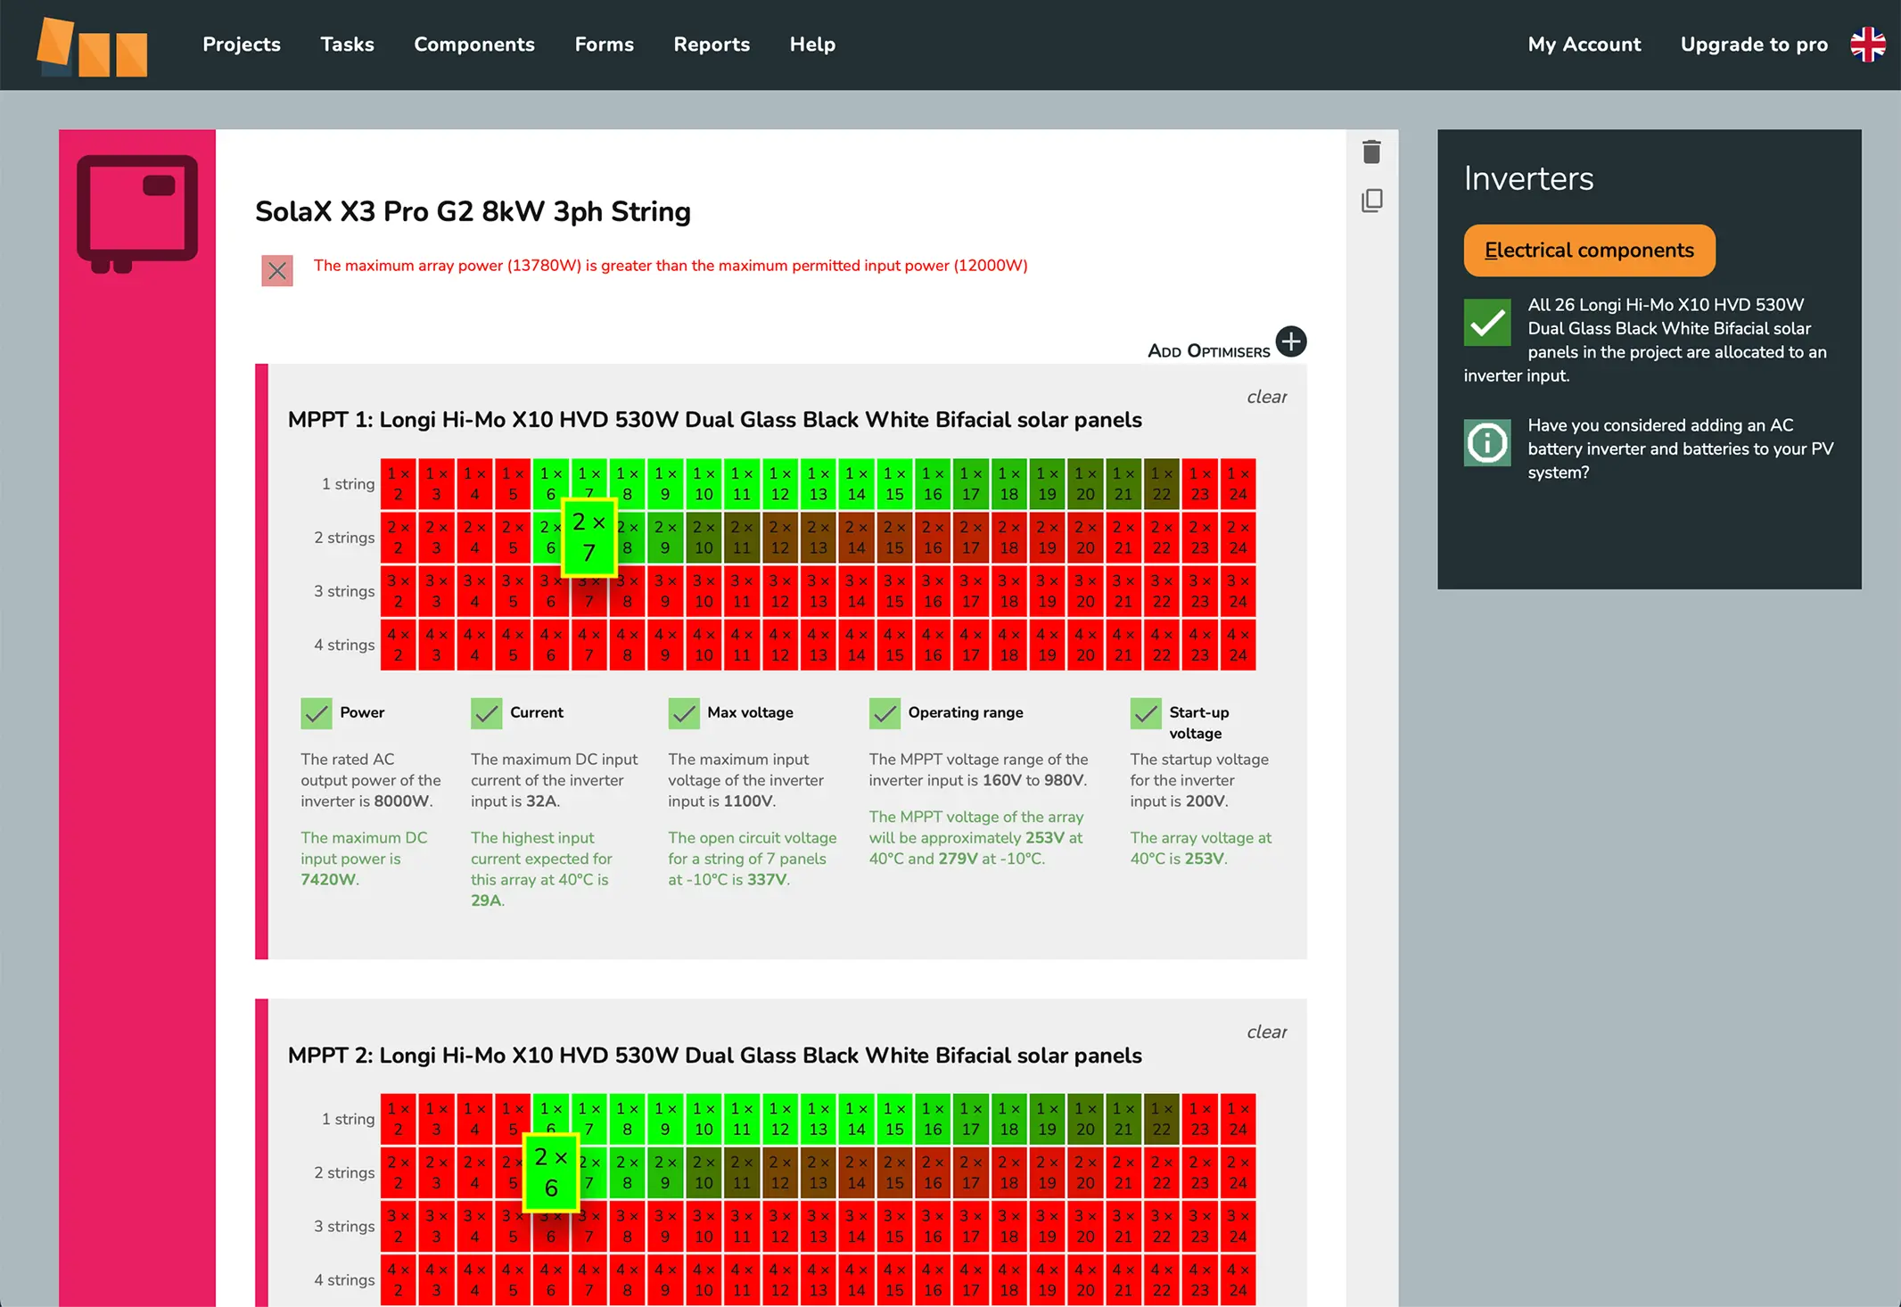The width and height of the screenshot is (1901, 1307).
Task: Click the MPPT 2 section title
Action: [714, 1056]
